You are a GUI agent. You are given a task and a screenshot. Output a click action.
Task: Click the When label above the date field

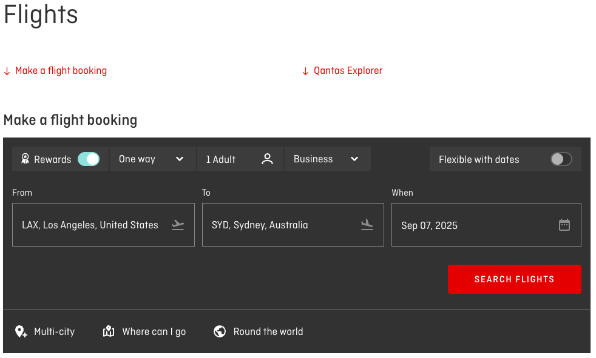click(x=402, y=193)
